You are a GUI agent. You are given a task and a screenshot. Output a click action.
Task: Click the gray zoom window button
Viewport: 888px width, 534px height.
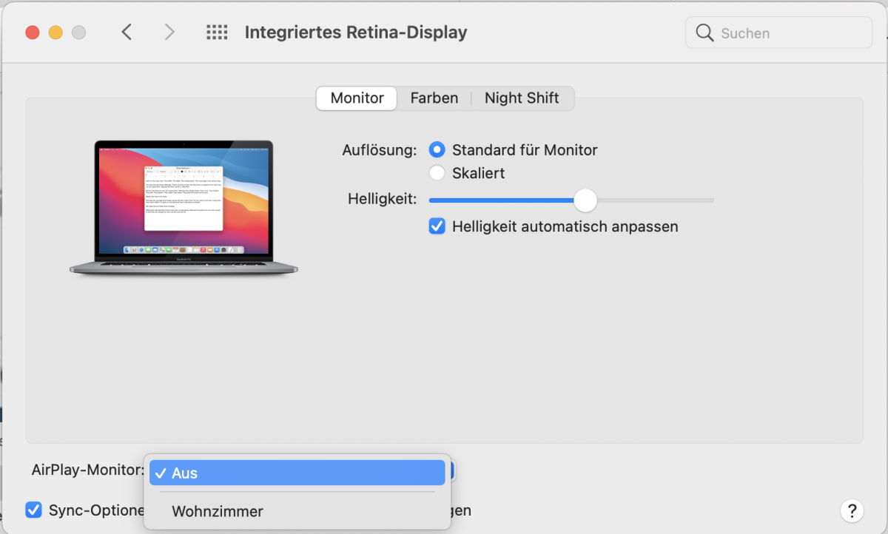click(x=78, y=33)
